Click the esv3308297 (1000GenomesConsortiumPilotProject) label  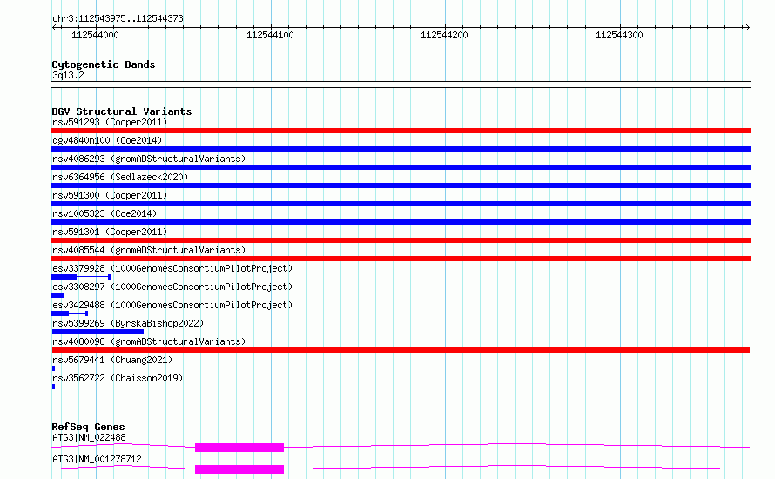172,287
